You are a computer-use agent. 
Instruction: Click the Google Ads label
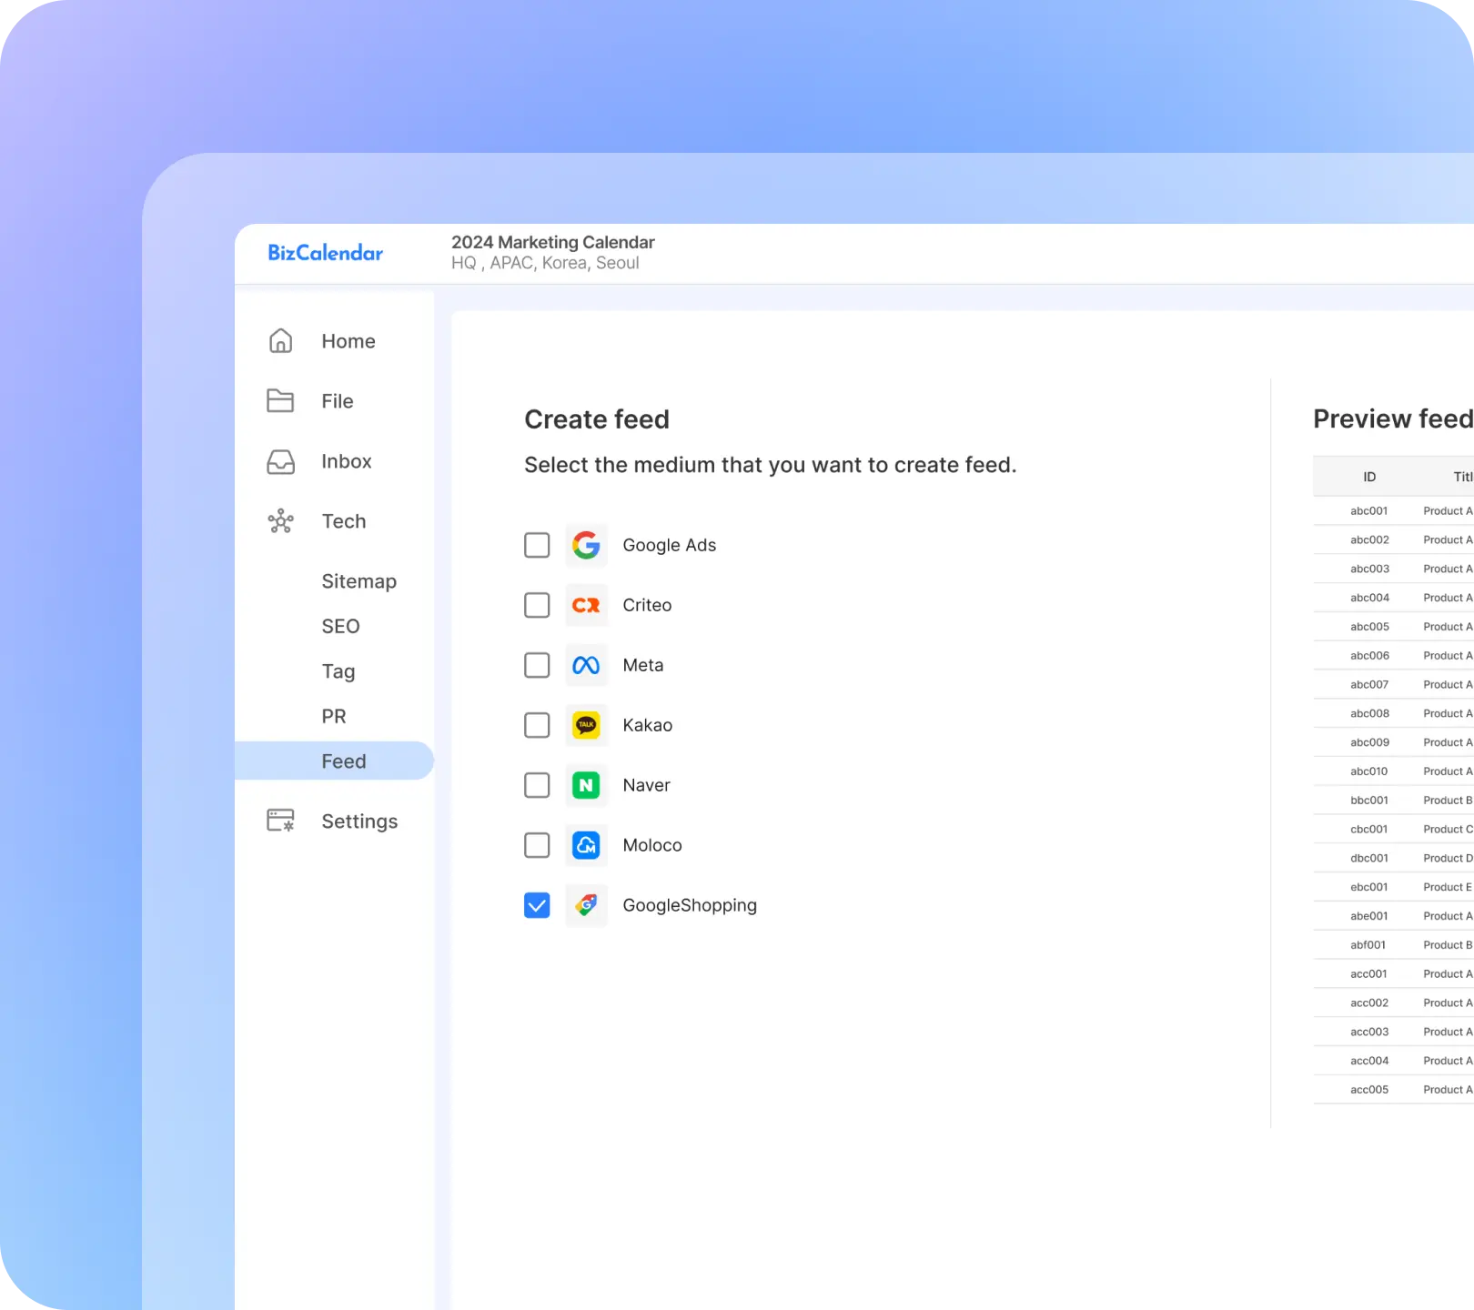coord(670,545)
